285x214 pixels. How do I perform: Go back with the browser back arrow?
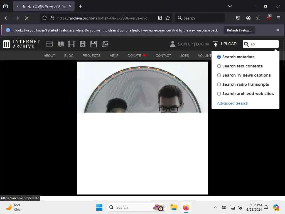click(7, 18)
